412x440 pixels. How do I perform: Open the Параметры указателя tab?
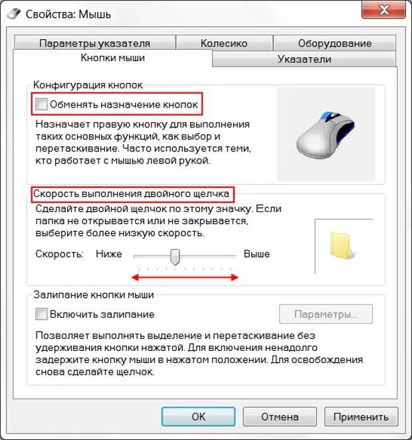94,43
